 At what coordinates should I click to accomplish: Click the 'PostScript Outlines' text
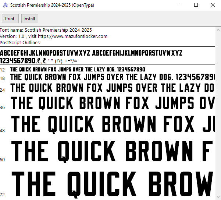20,43
